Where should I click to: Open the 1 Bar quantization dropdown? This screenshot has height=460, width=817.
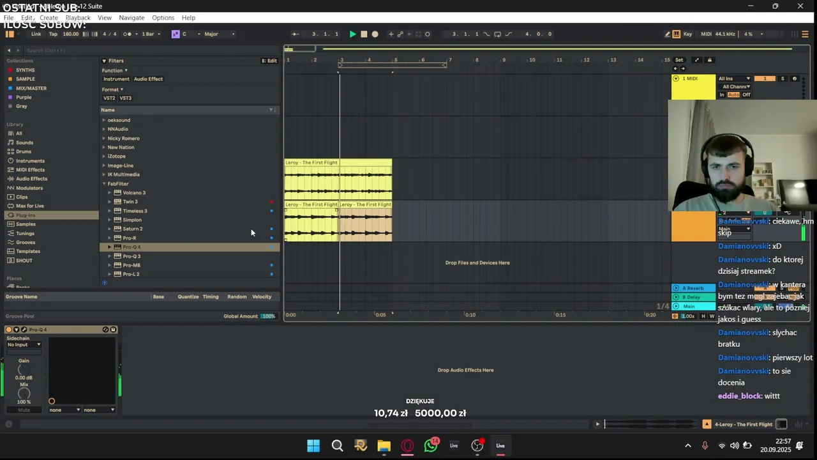click(151, 34)
